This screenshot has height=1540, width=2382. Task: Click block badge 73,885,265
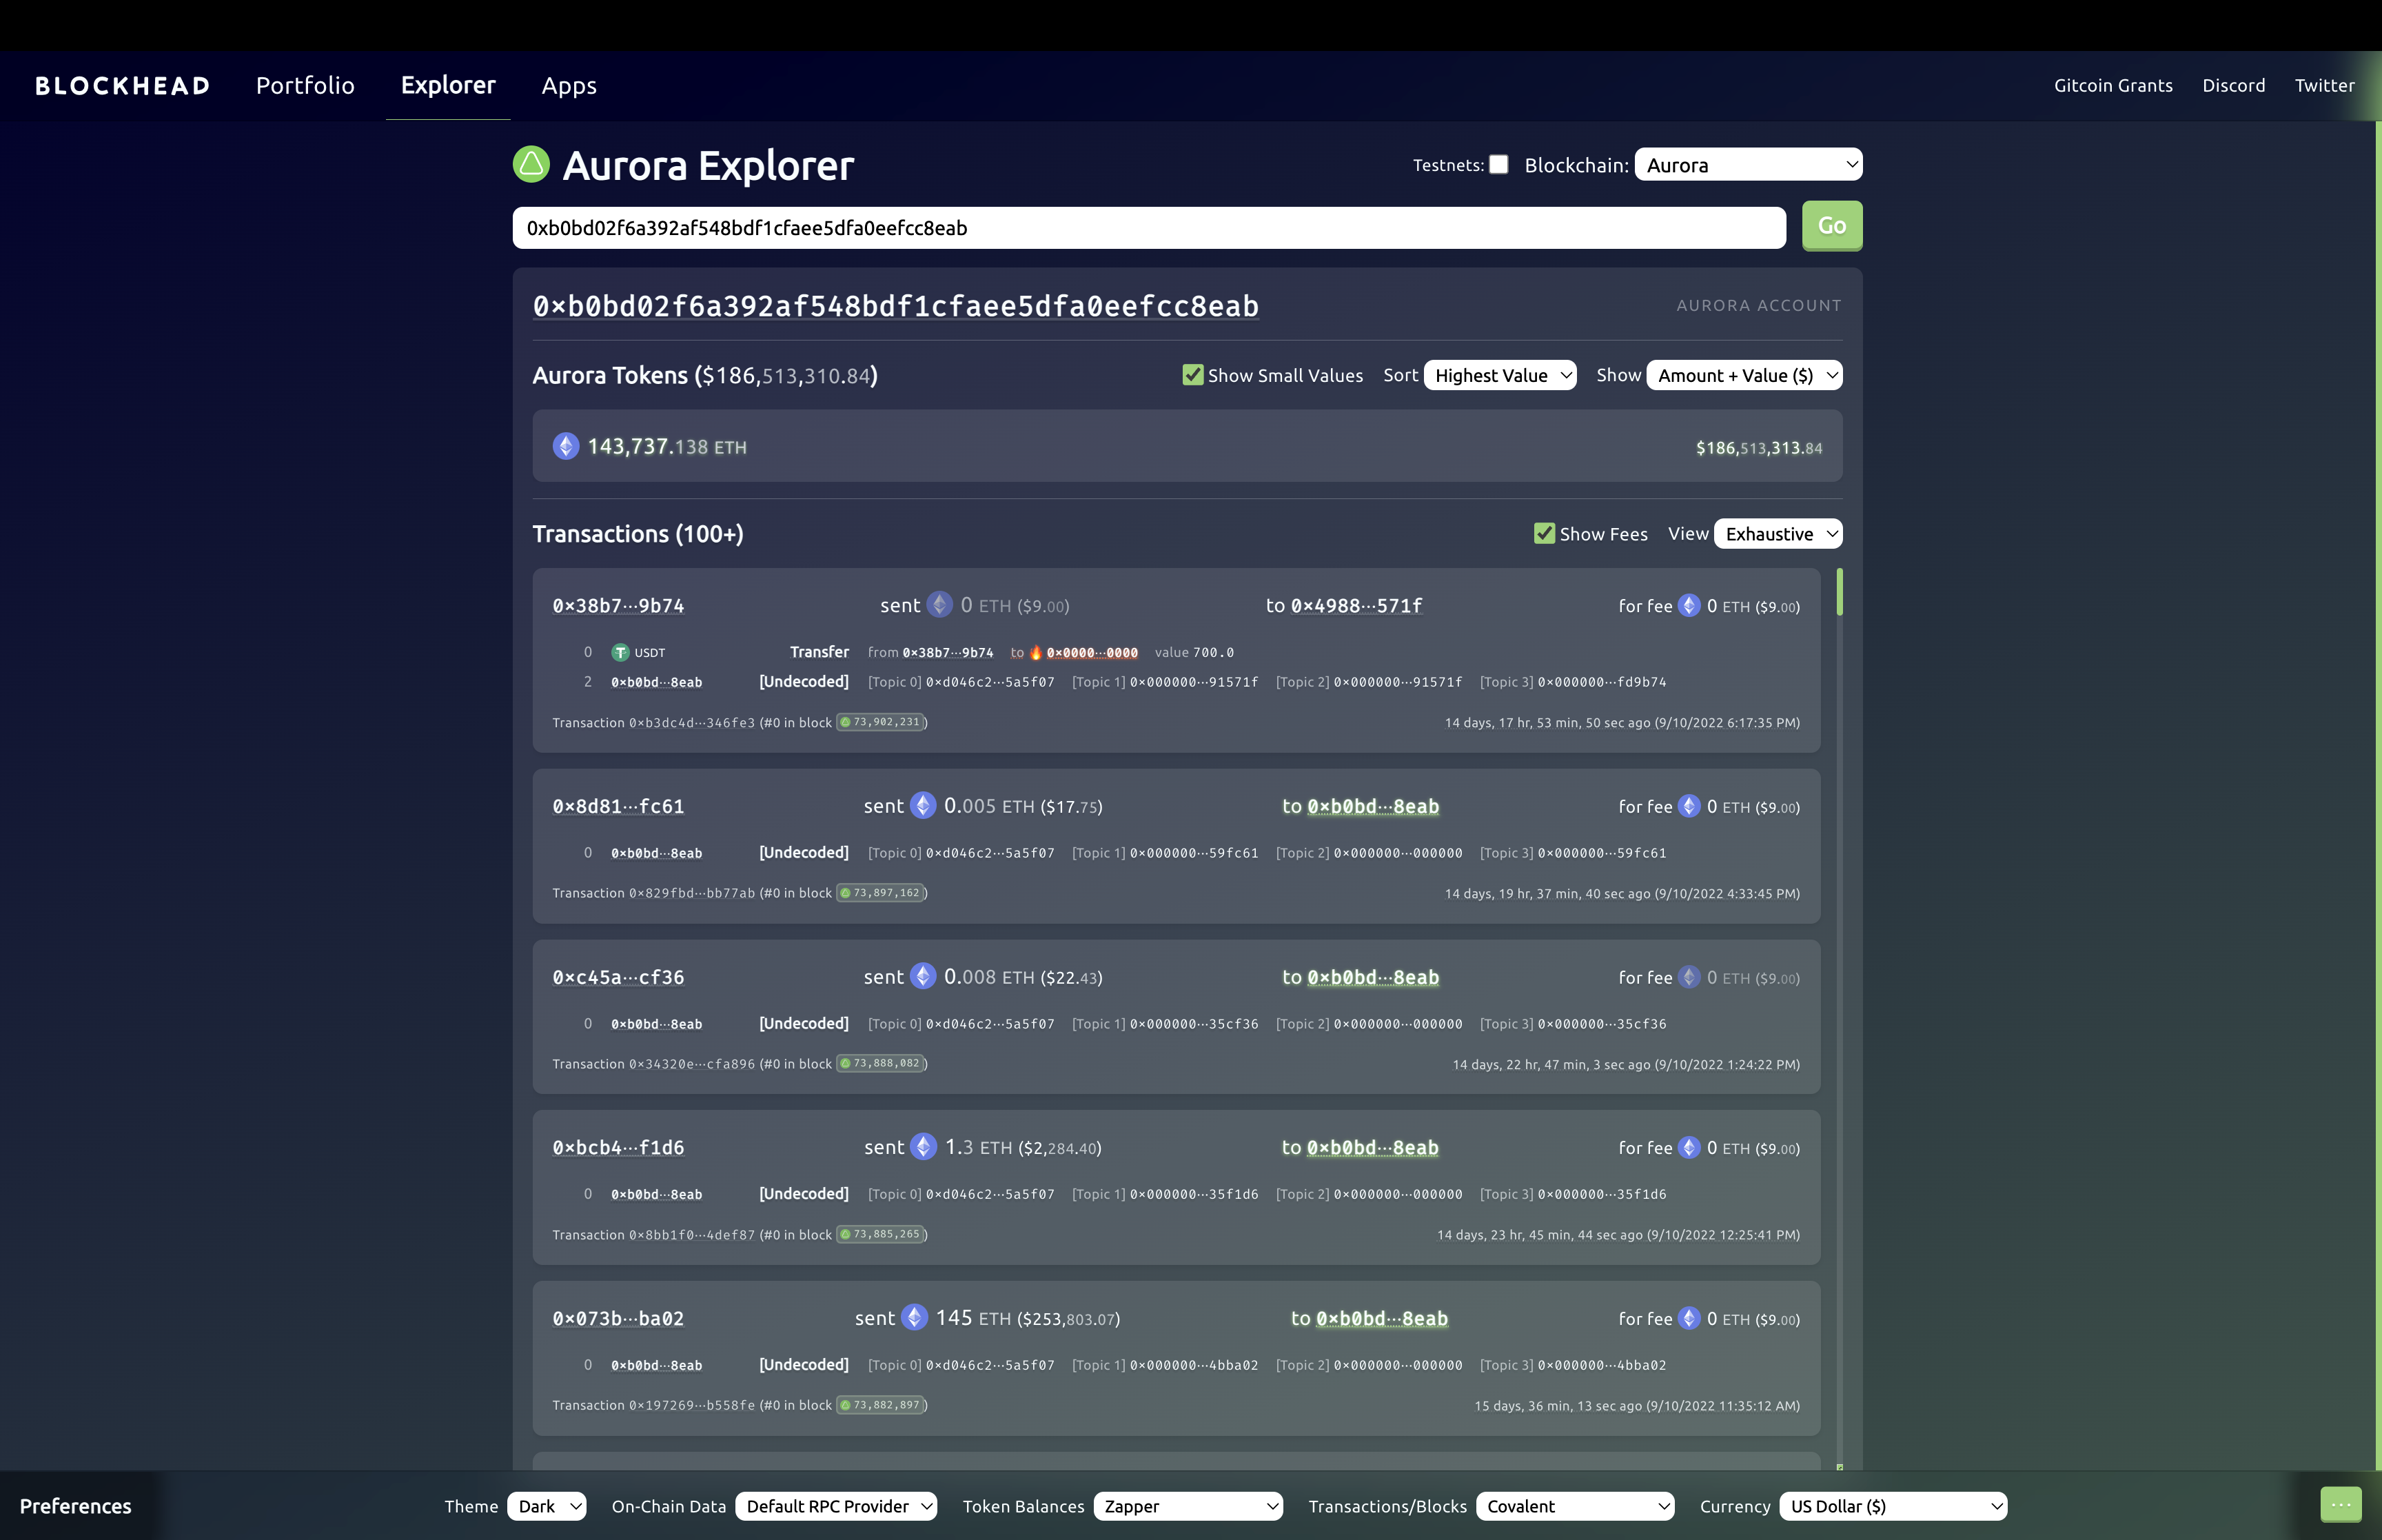[879, 1234]
